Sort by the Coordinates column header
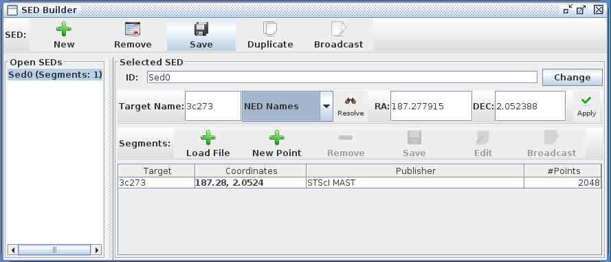This screenshot has height=262, width=611. (x=251, y=171)
